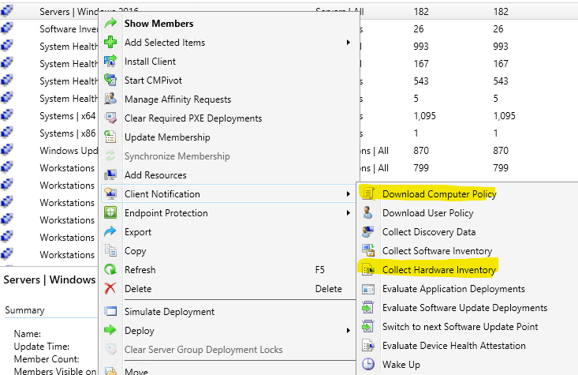Click the Show Members green arrow icon
Viewport: 578px width, 375px height.
coord(110,23)
